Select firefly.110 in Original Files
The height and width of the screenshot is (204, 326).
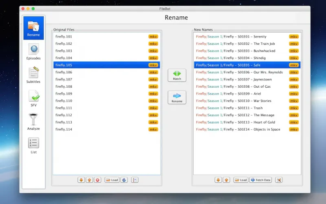107,101
